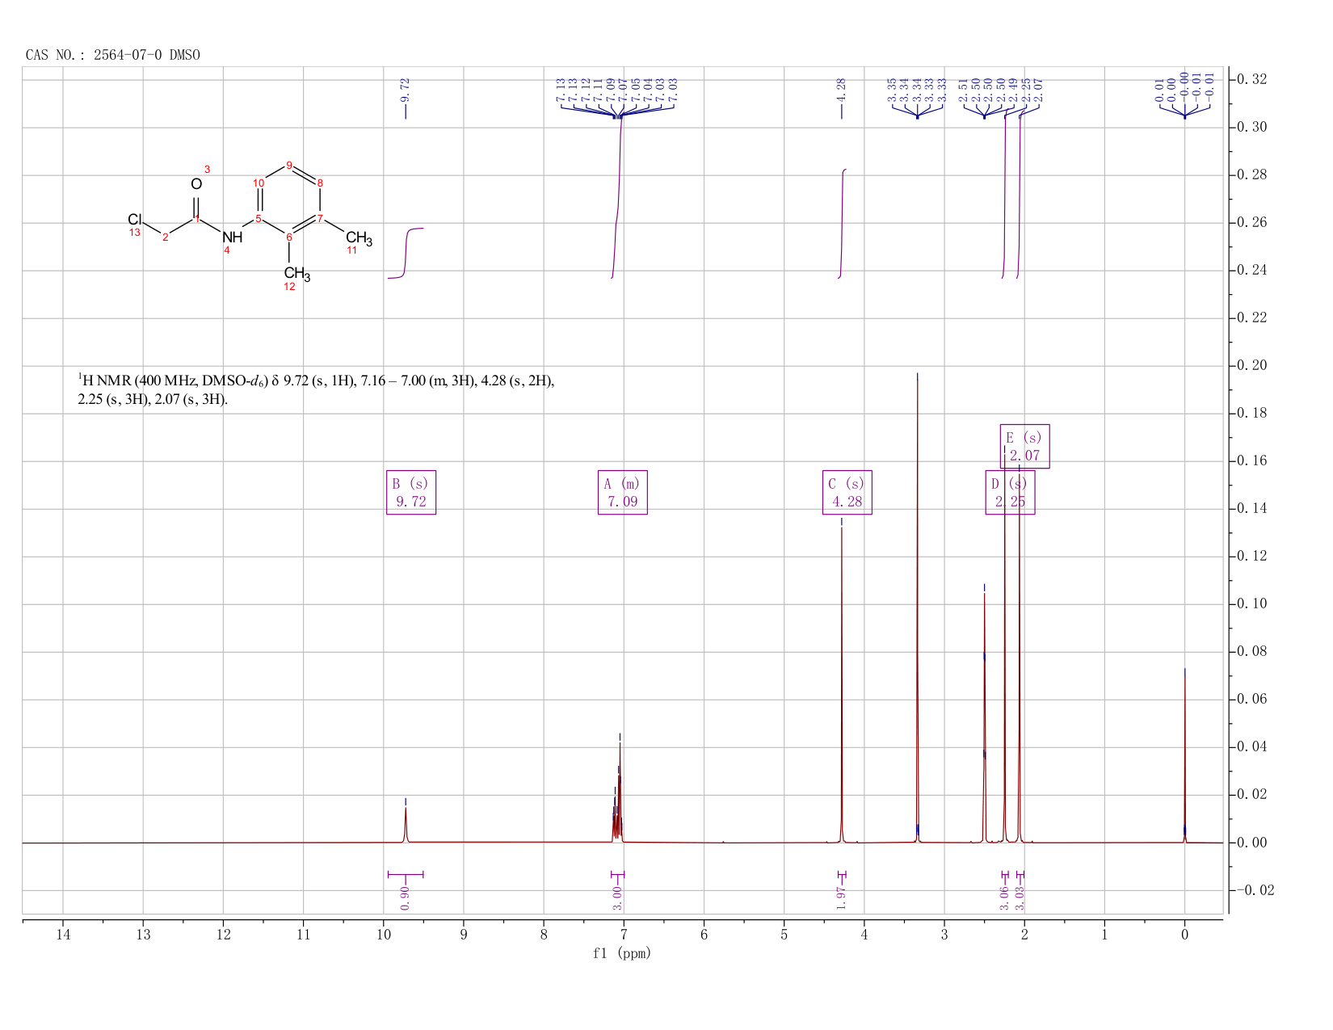The image size is (1333, 1030).
Task: Click axis tick label 14 ppm
Action: [x=63, y=935]
